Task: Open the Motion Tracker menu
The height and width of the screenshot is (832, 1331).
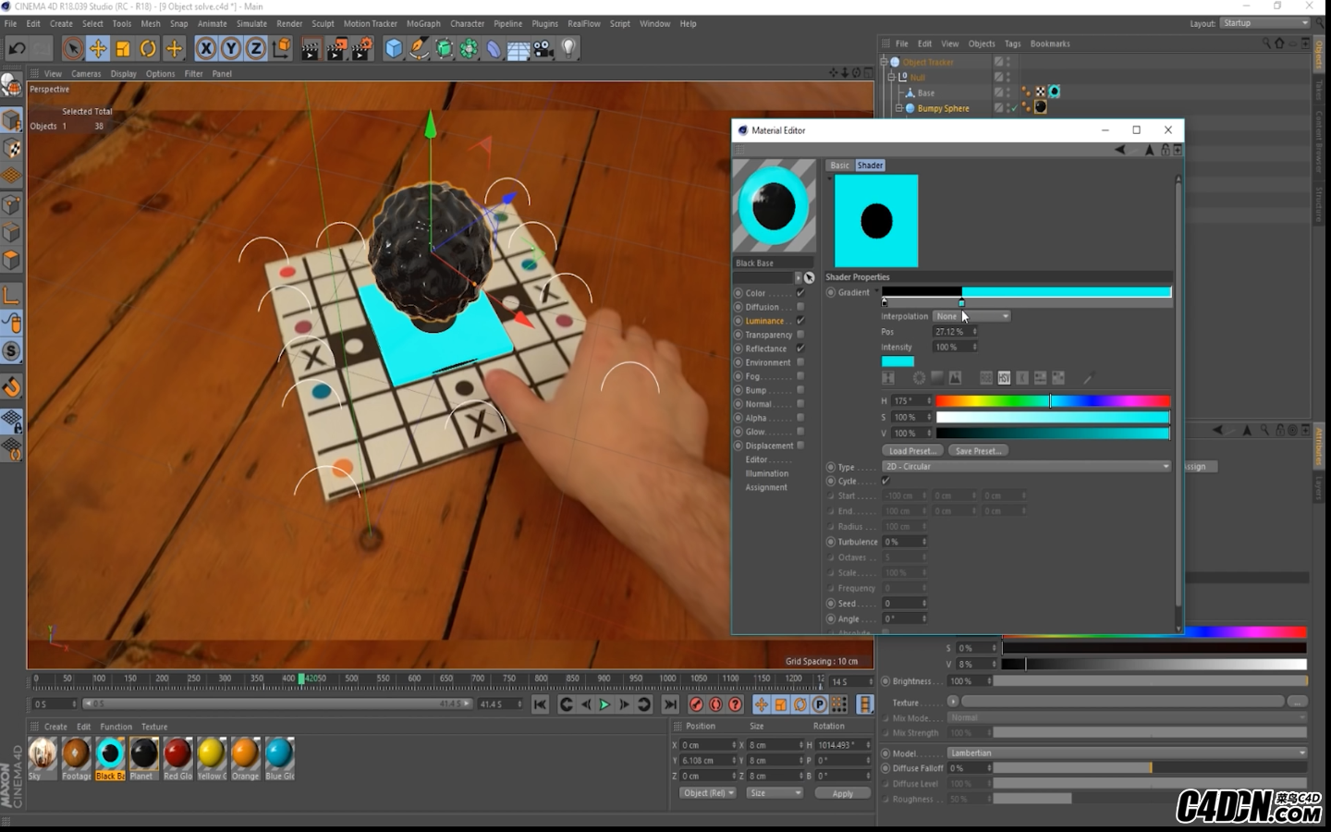Action: tap(370, 24)
